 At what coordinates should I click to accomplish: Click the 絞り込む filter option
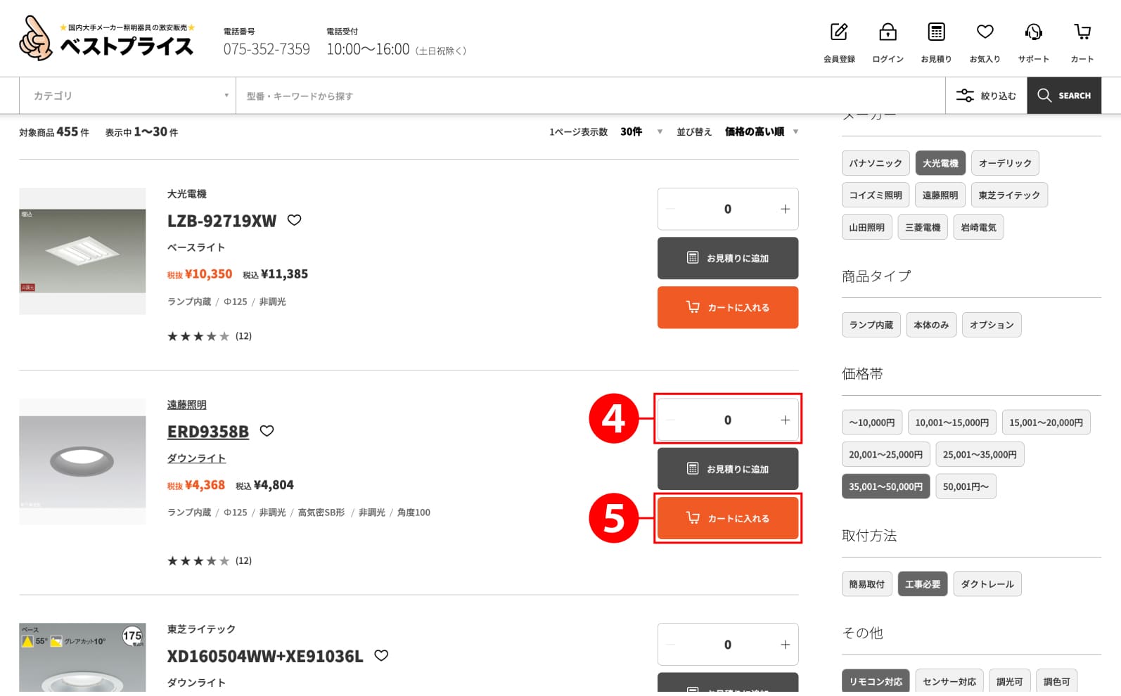(x=986, y=96)
